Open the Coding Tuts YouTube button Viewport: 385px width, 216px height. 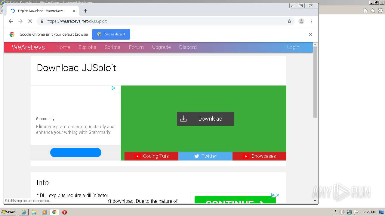[151, 156]
